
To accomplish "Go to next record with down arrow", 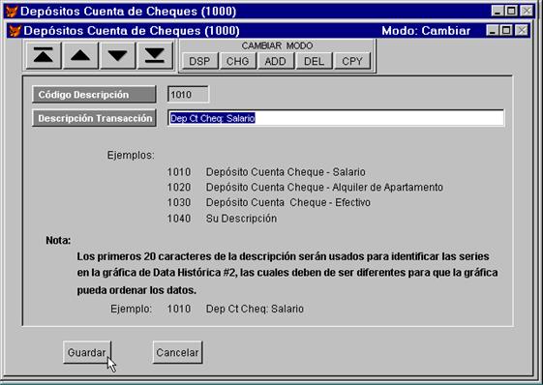I will [x=117, y=55].
